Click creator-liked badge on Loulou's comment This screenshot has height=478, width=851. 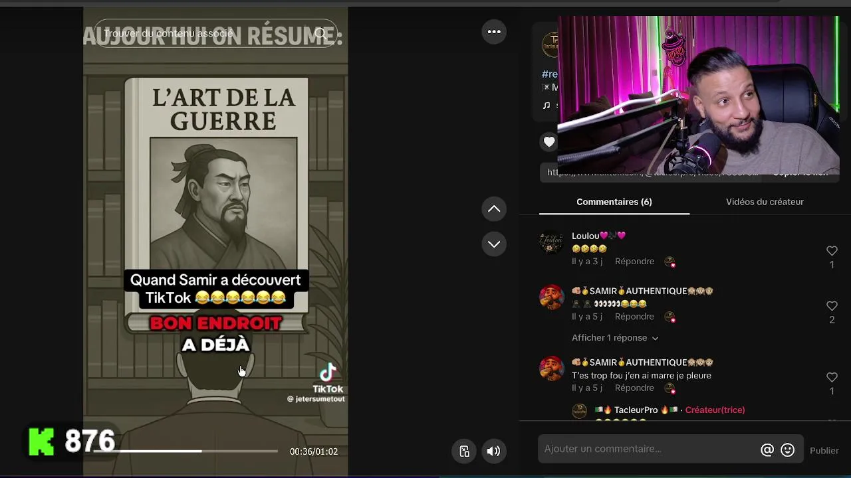pyautogui.click(x=669, y=262)
